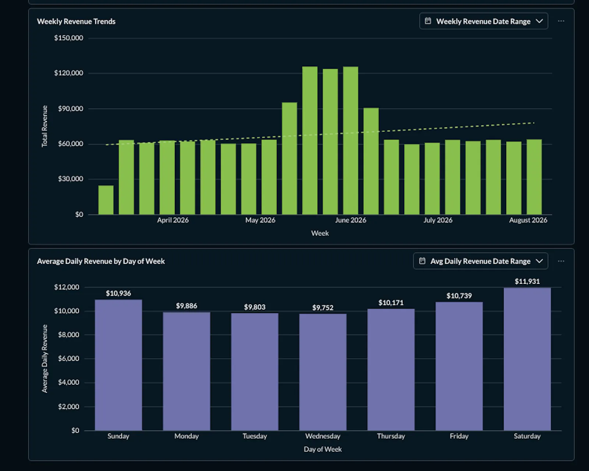Click the $30,000 y-axis label

[x=70, y=179]
